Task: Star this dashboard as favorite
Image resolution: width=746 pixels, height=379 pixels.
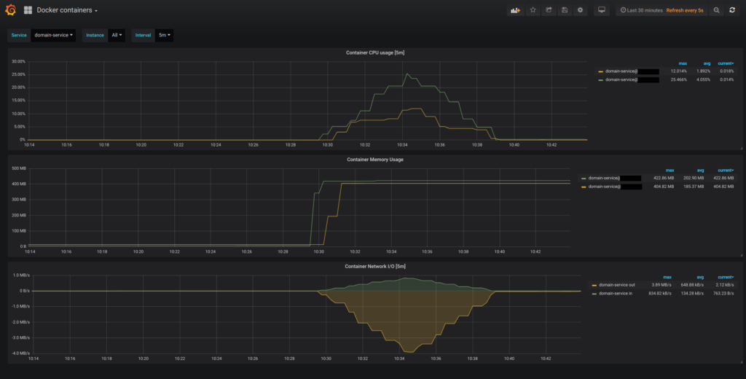Action: point(533,10)
